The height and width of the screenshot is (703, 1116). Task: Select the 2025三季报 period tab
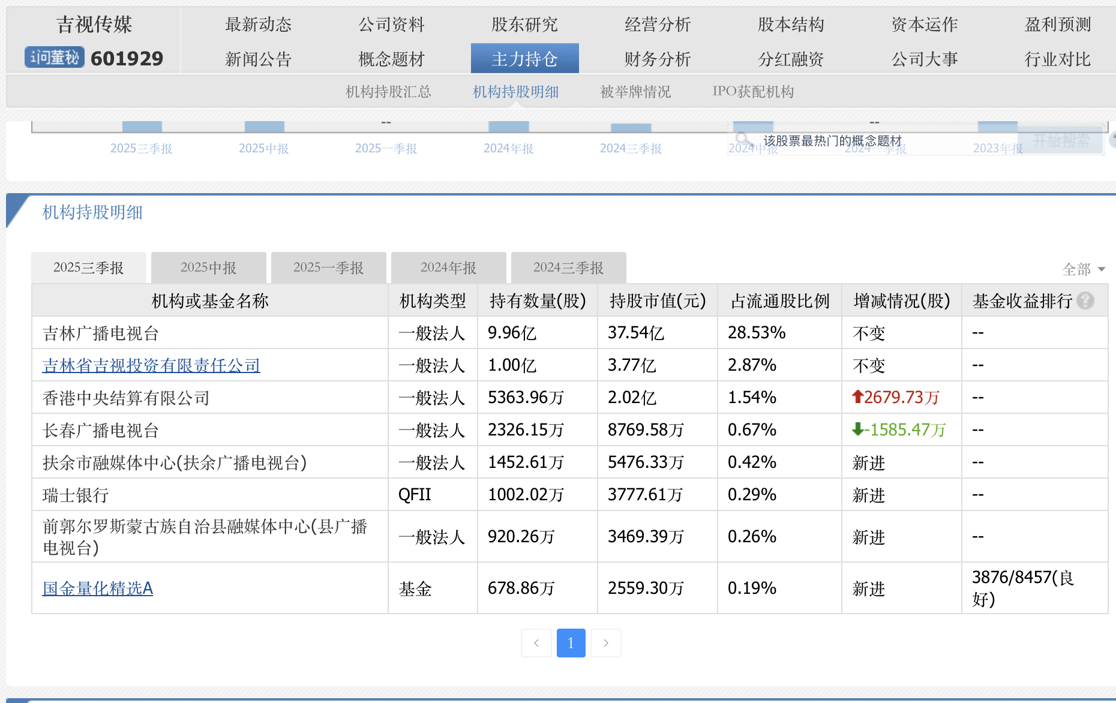[89, 268]
